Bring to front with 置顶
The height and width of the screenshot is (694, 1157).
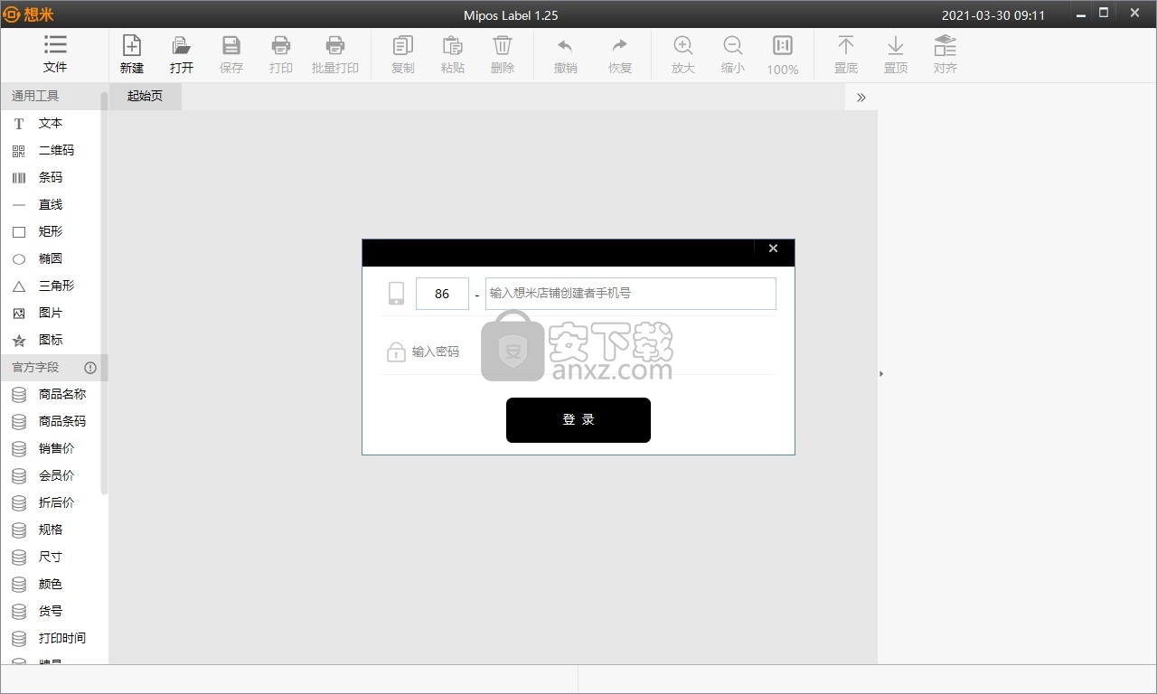(x=896, y=54)
